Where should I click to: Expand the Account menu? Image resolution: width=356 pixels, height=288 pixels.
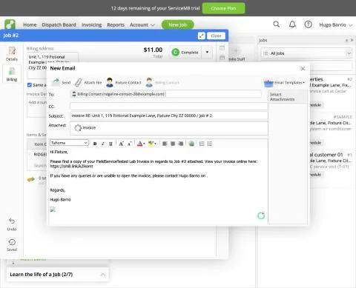point(142,24)
